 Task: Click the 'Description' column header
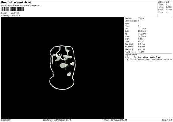click(142, 57)
